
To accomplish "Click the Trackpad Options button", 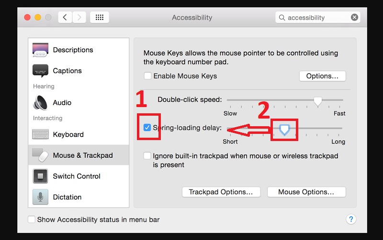I will pos(221,192).
